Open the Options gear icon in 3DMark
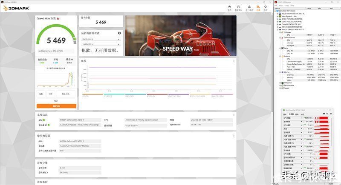Screen dimensions: 341x185 [265, 7]
